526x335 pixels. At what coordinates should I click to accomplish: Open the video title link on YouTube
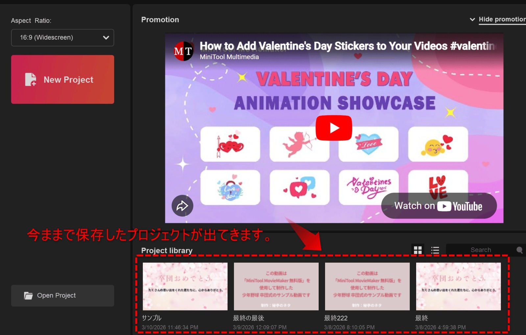[x=347, y=46]
